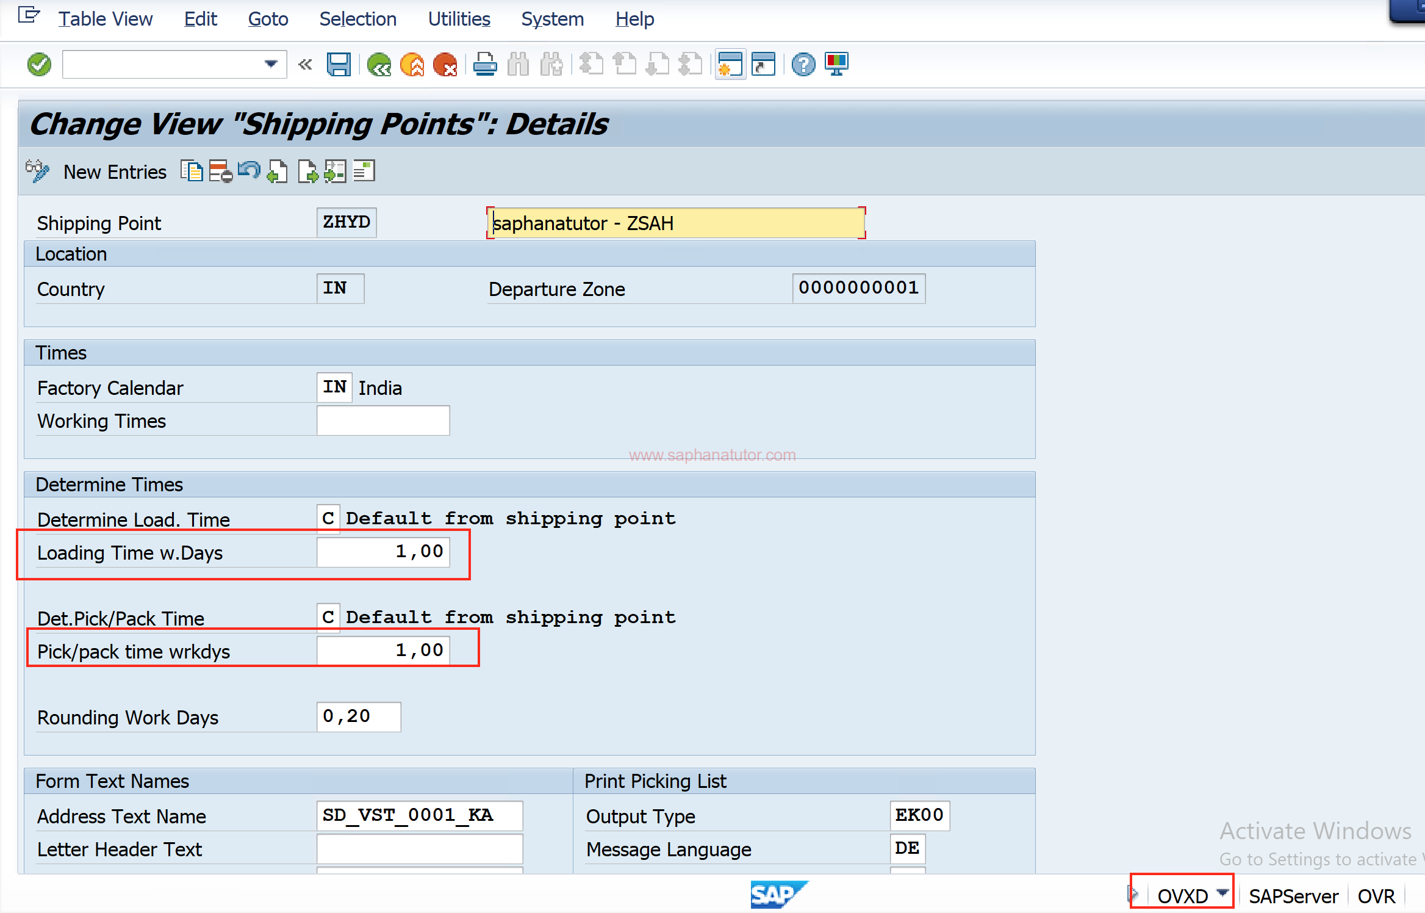Click the Undo arrow icon

[x=249, y=171]
